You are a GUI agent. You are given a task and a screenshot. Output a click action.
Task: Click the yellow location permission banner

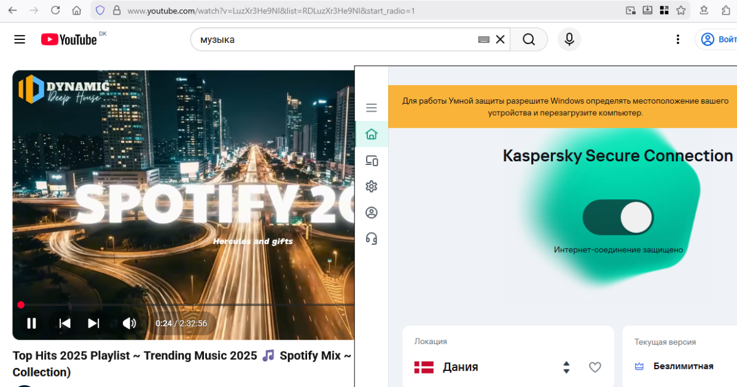click(x=563, y=107)
